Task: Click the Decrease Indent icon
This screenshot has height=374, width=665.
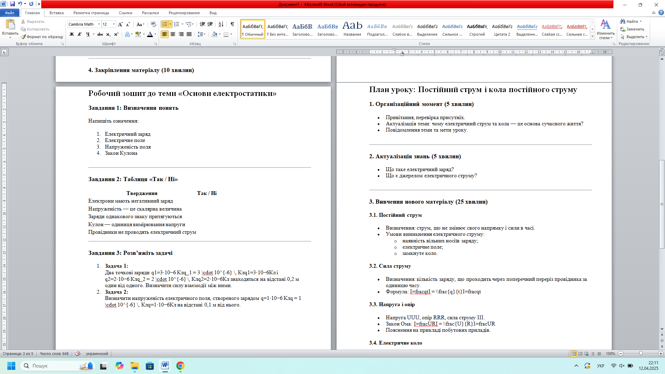Action: pyautogui.click(x=202, y=24)
